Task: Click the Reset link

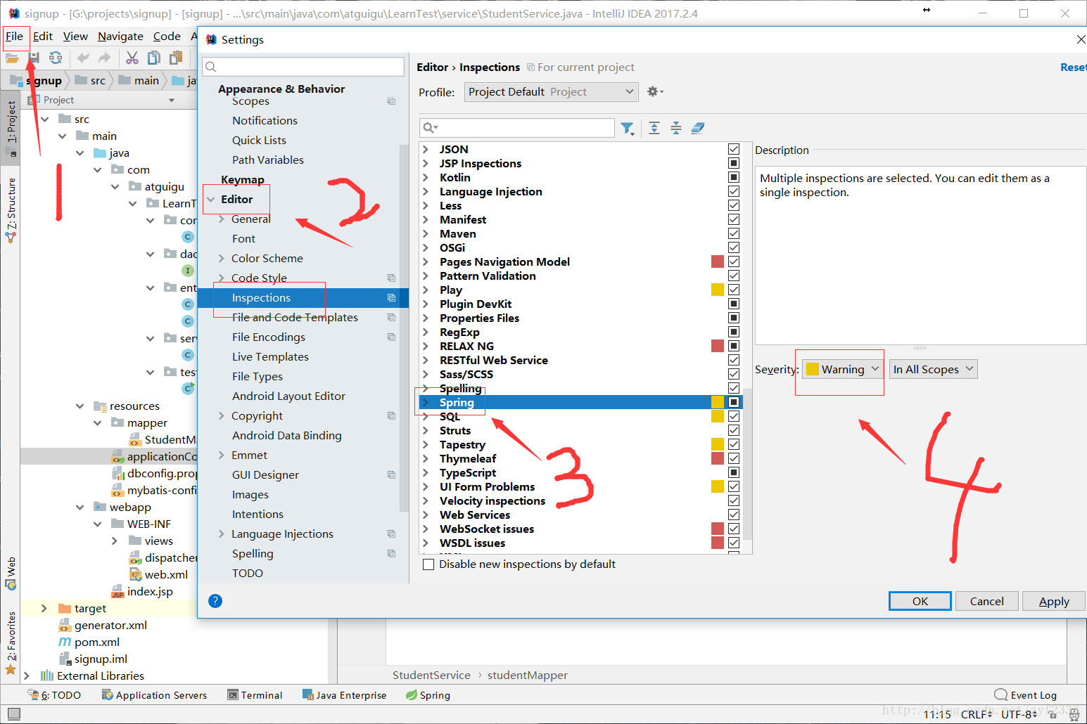Action: point(1074,67)
